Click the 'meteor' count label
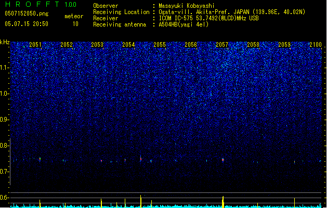 point(74,16)
